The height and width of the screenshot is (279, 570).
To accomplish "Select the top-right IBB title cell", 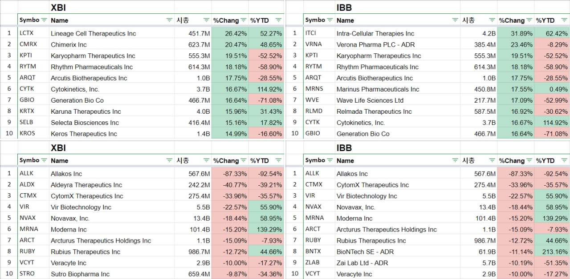I will (x=398, y=8).
